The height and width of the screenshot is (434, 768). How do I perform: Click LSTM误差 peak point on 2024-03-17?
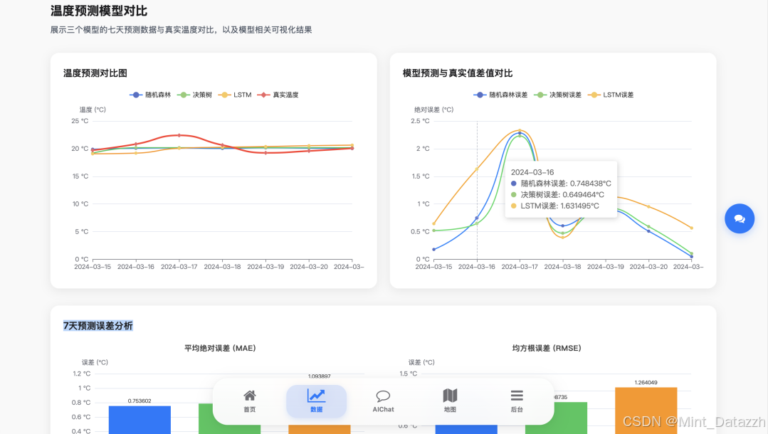(x=520, y=130)
